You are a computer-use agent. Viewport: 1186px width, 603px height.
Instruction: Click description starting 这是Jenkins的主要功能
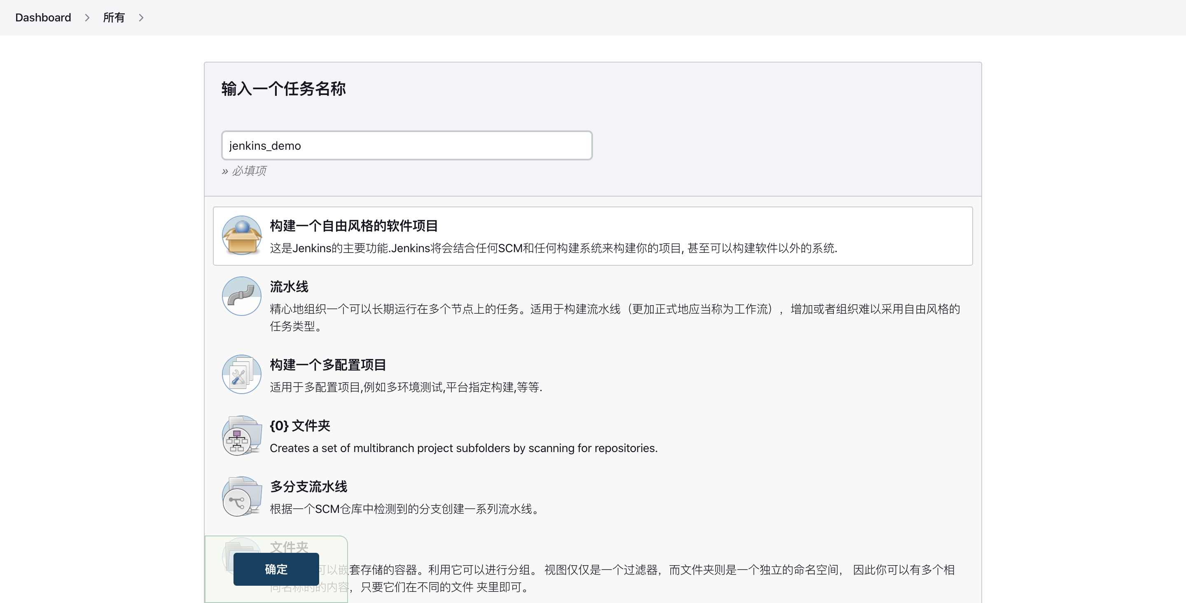pos(553,248)
